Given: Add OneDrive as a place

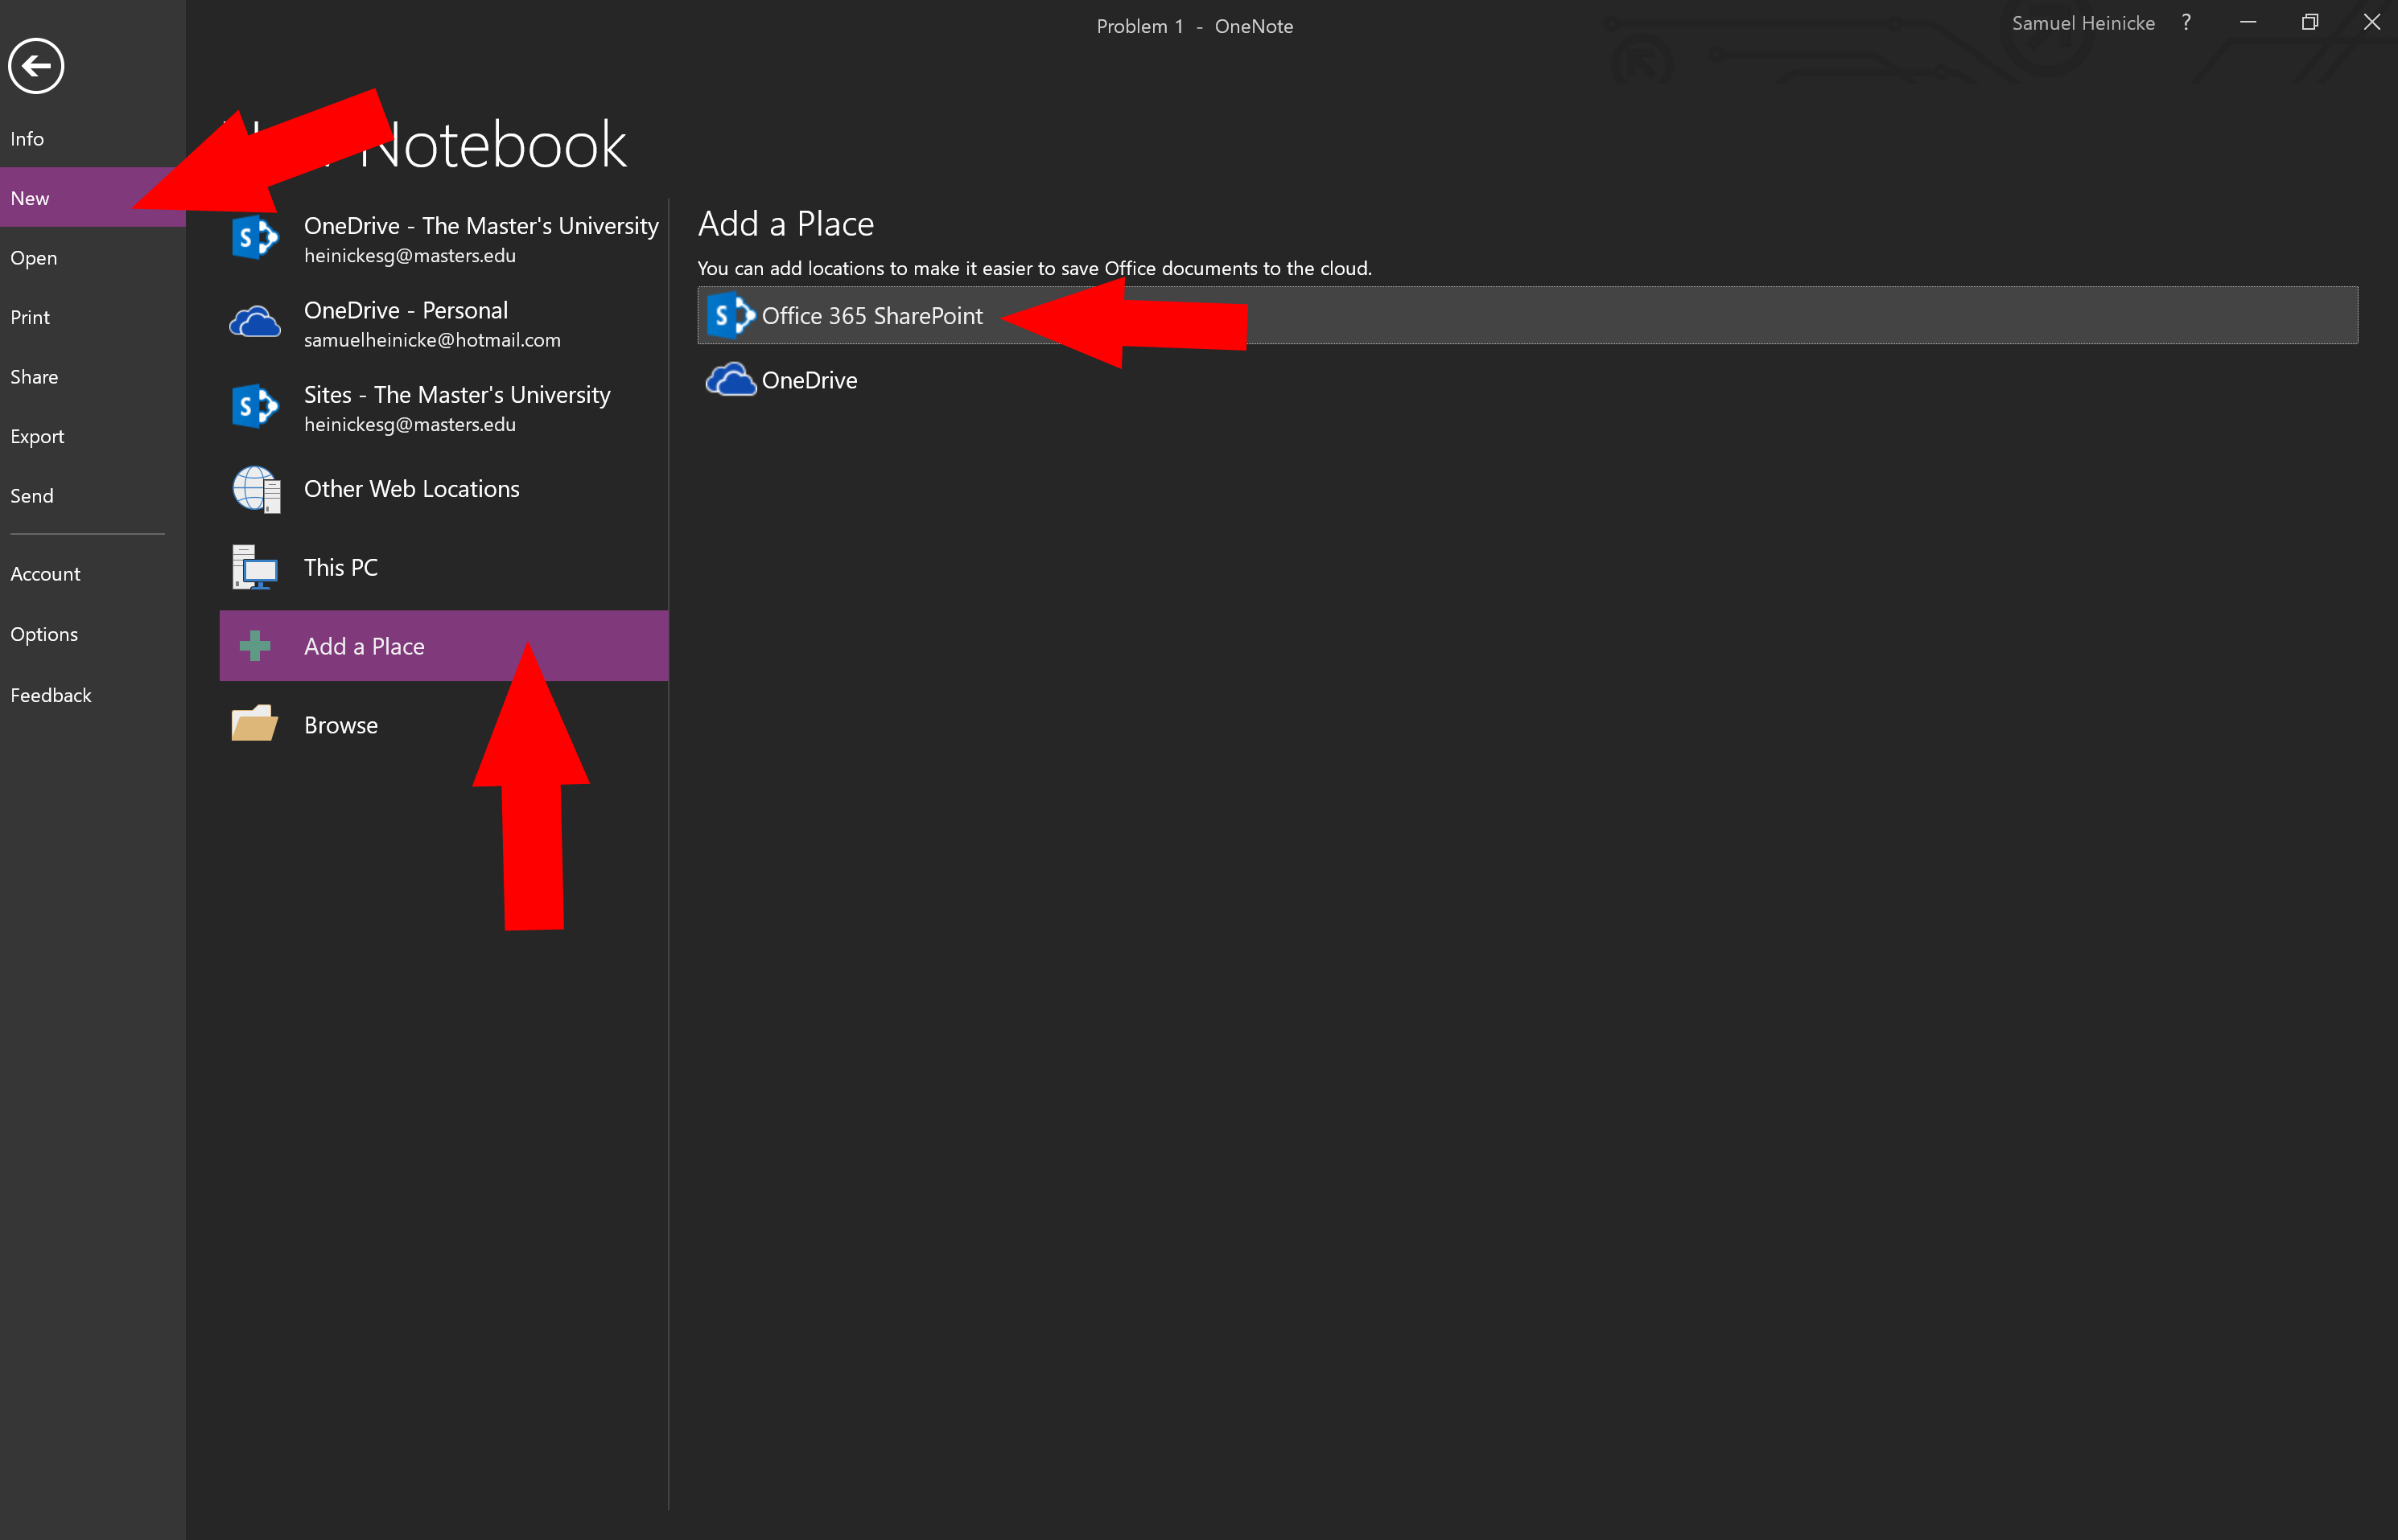Looking at the screenshot, I should (1527, 380).
